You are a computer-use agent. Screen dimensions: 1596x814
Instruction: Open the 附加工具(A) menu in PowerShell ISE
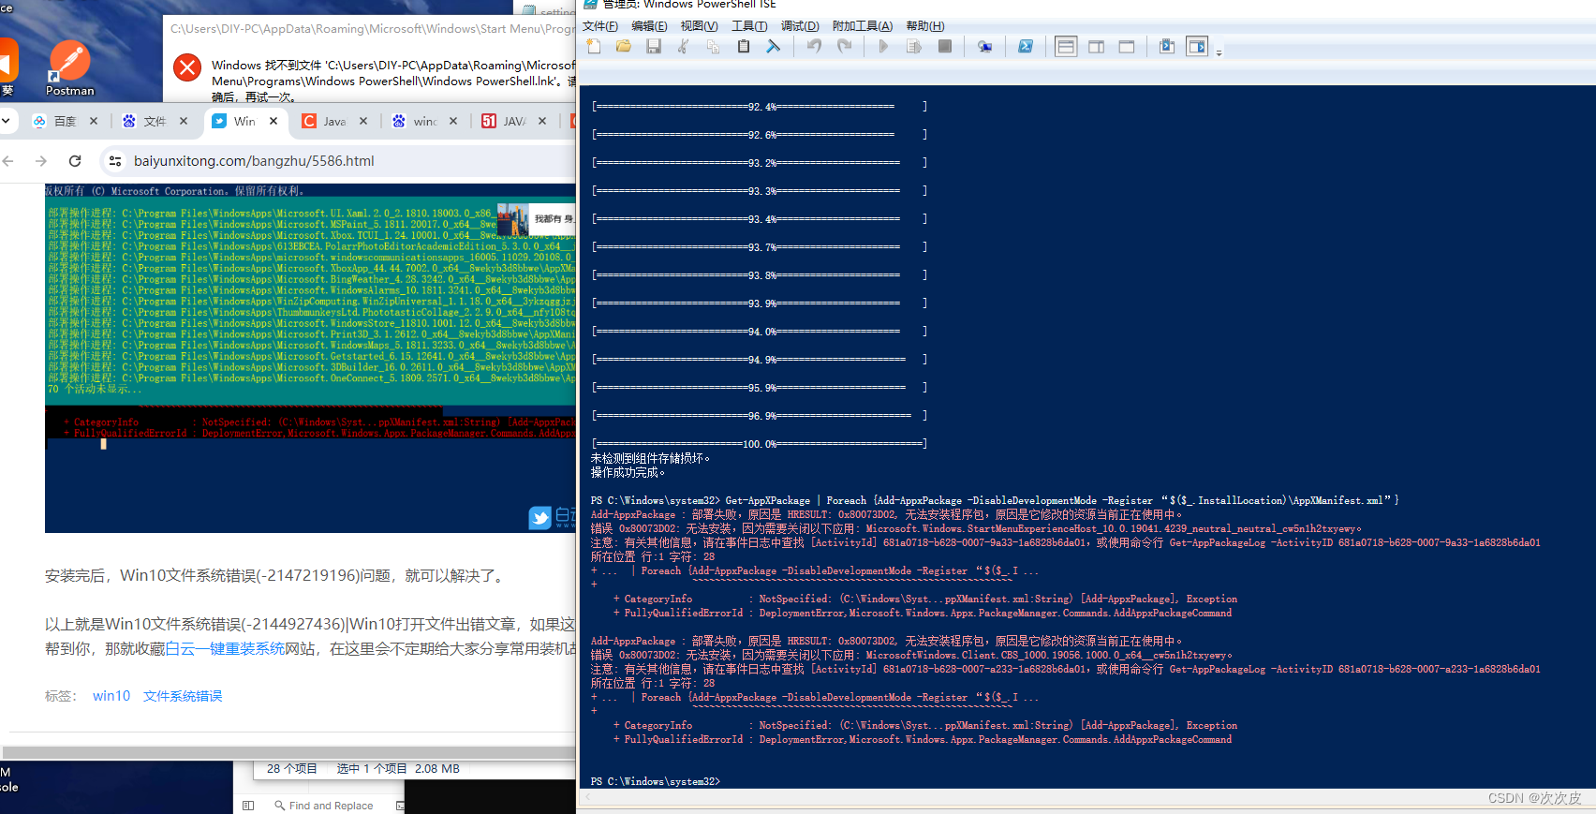tap(863, 26)
